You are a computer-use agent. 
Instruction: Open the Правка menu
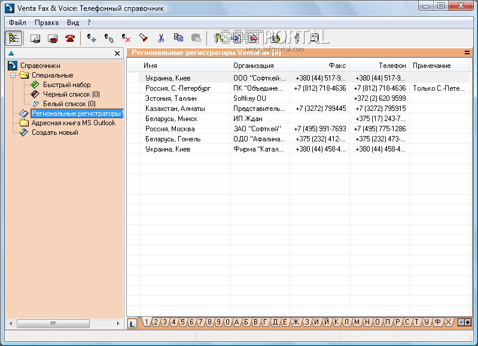coord(46,23)
